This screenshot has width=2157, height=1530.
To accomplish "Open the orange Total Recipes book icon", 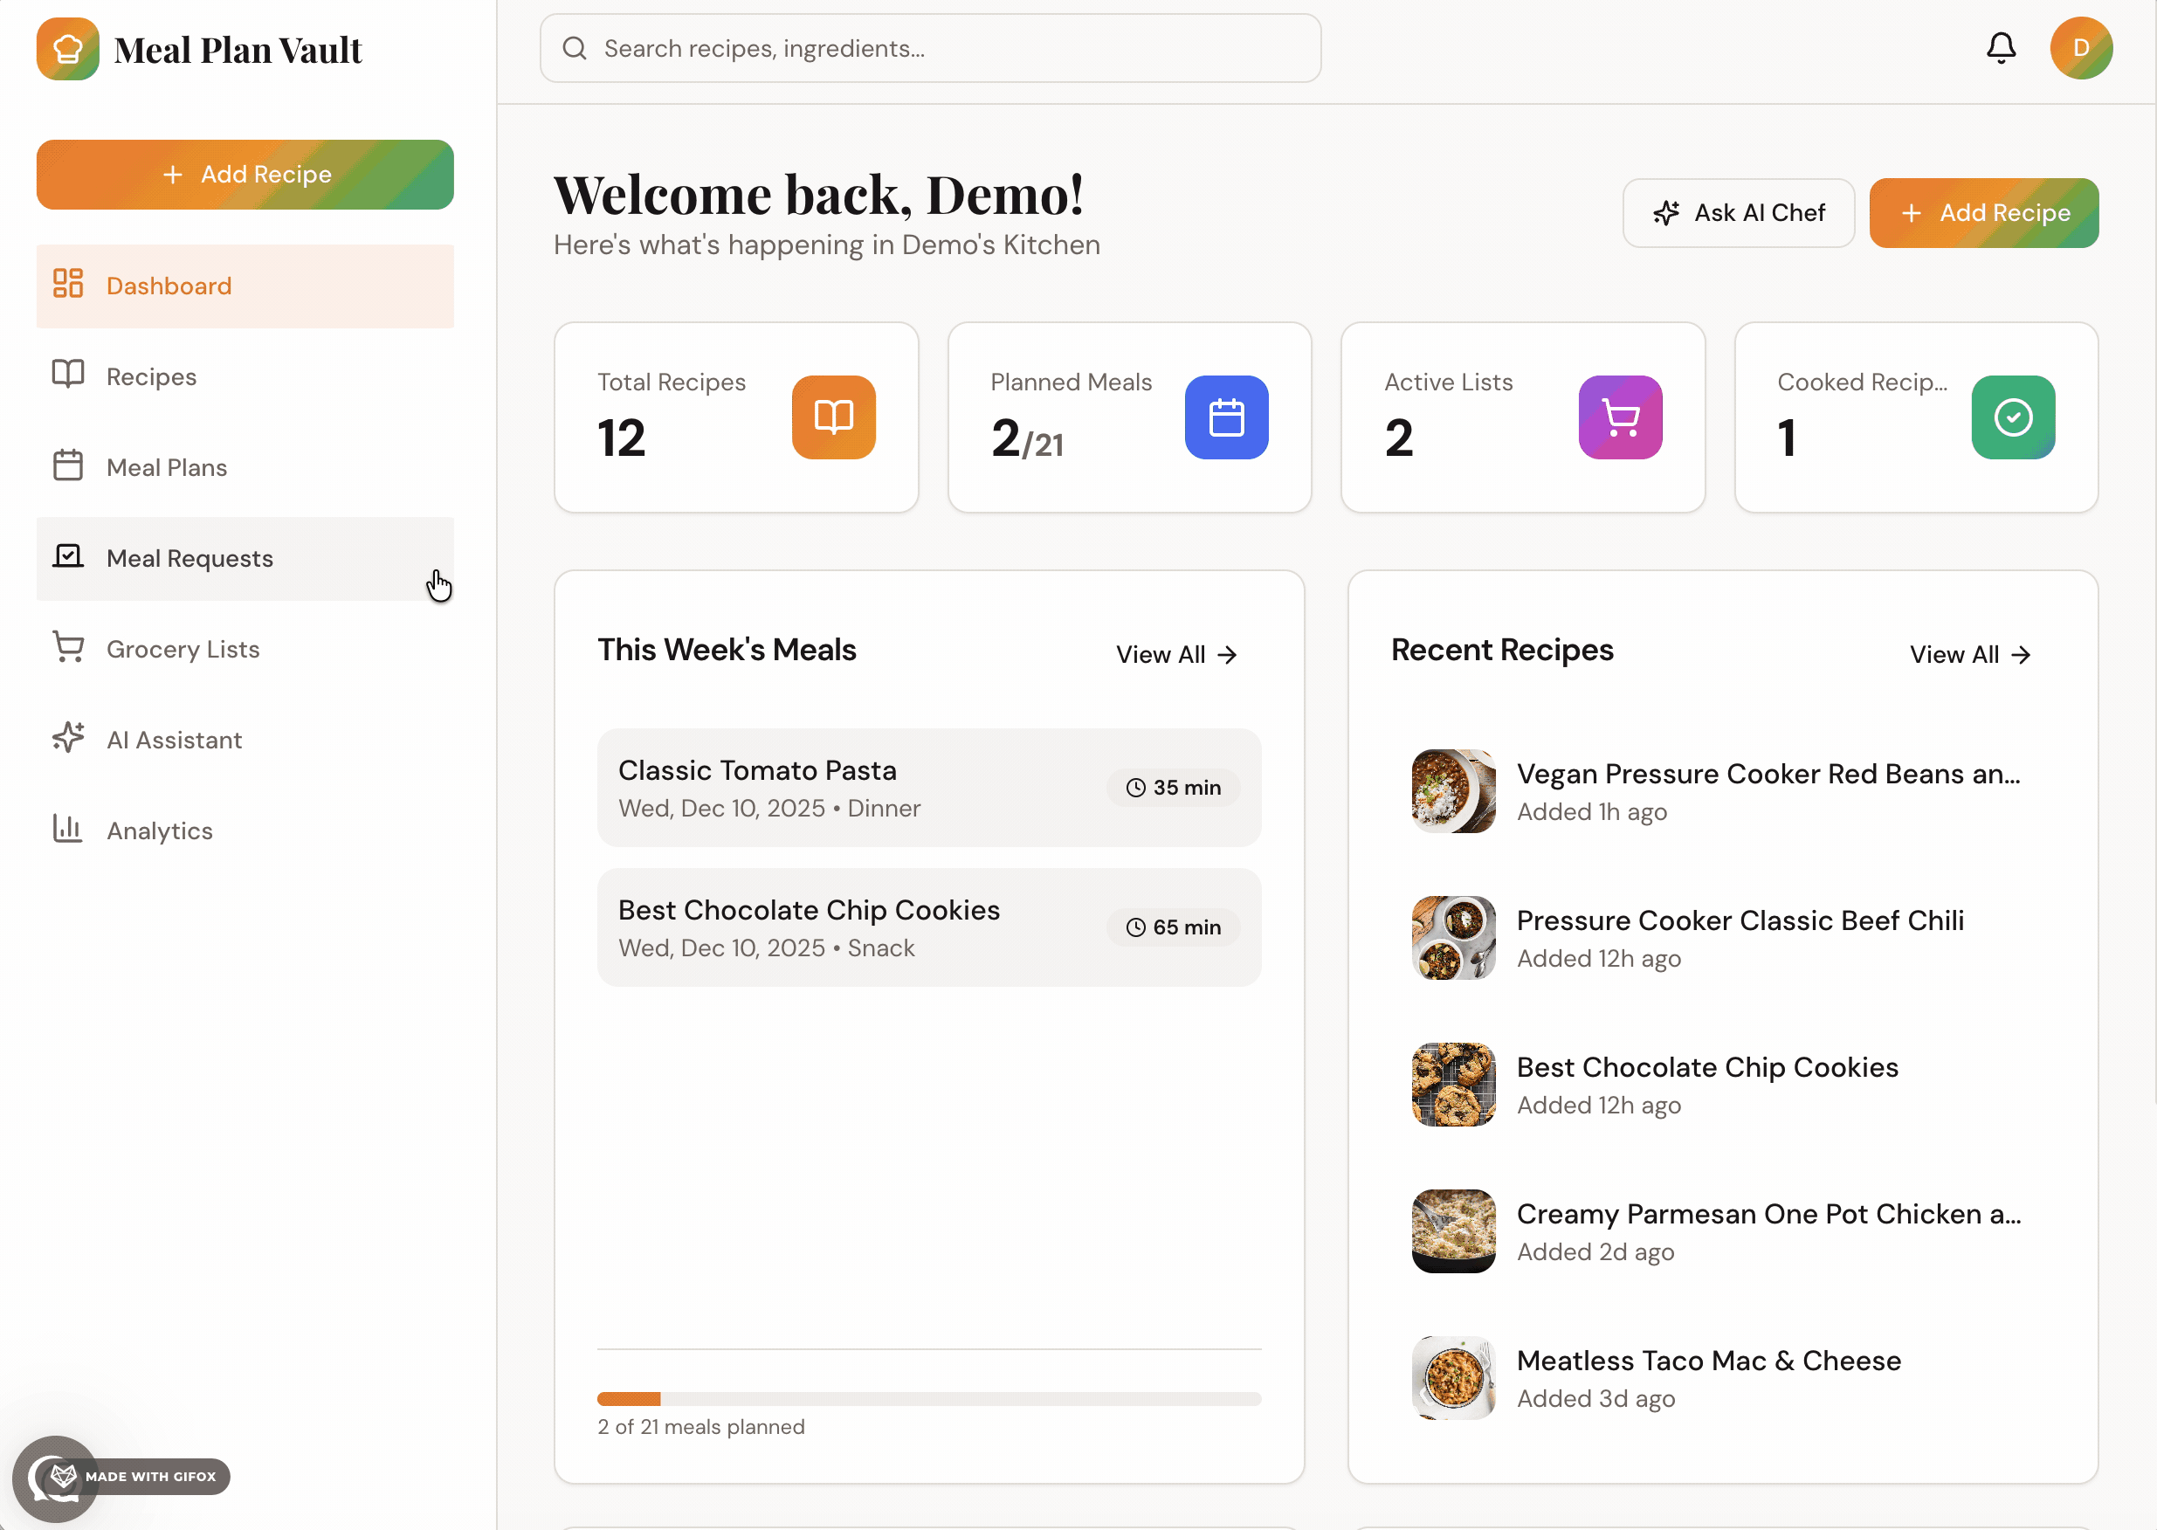I will 834,417.
